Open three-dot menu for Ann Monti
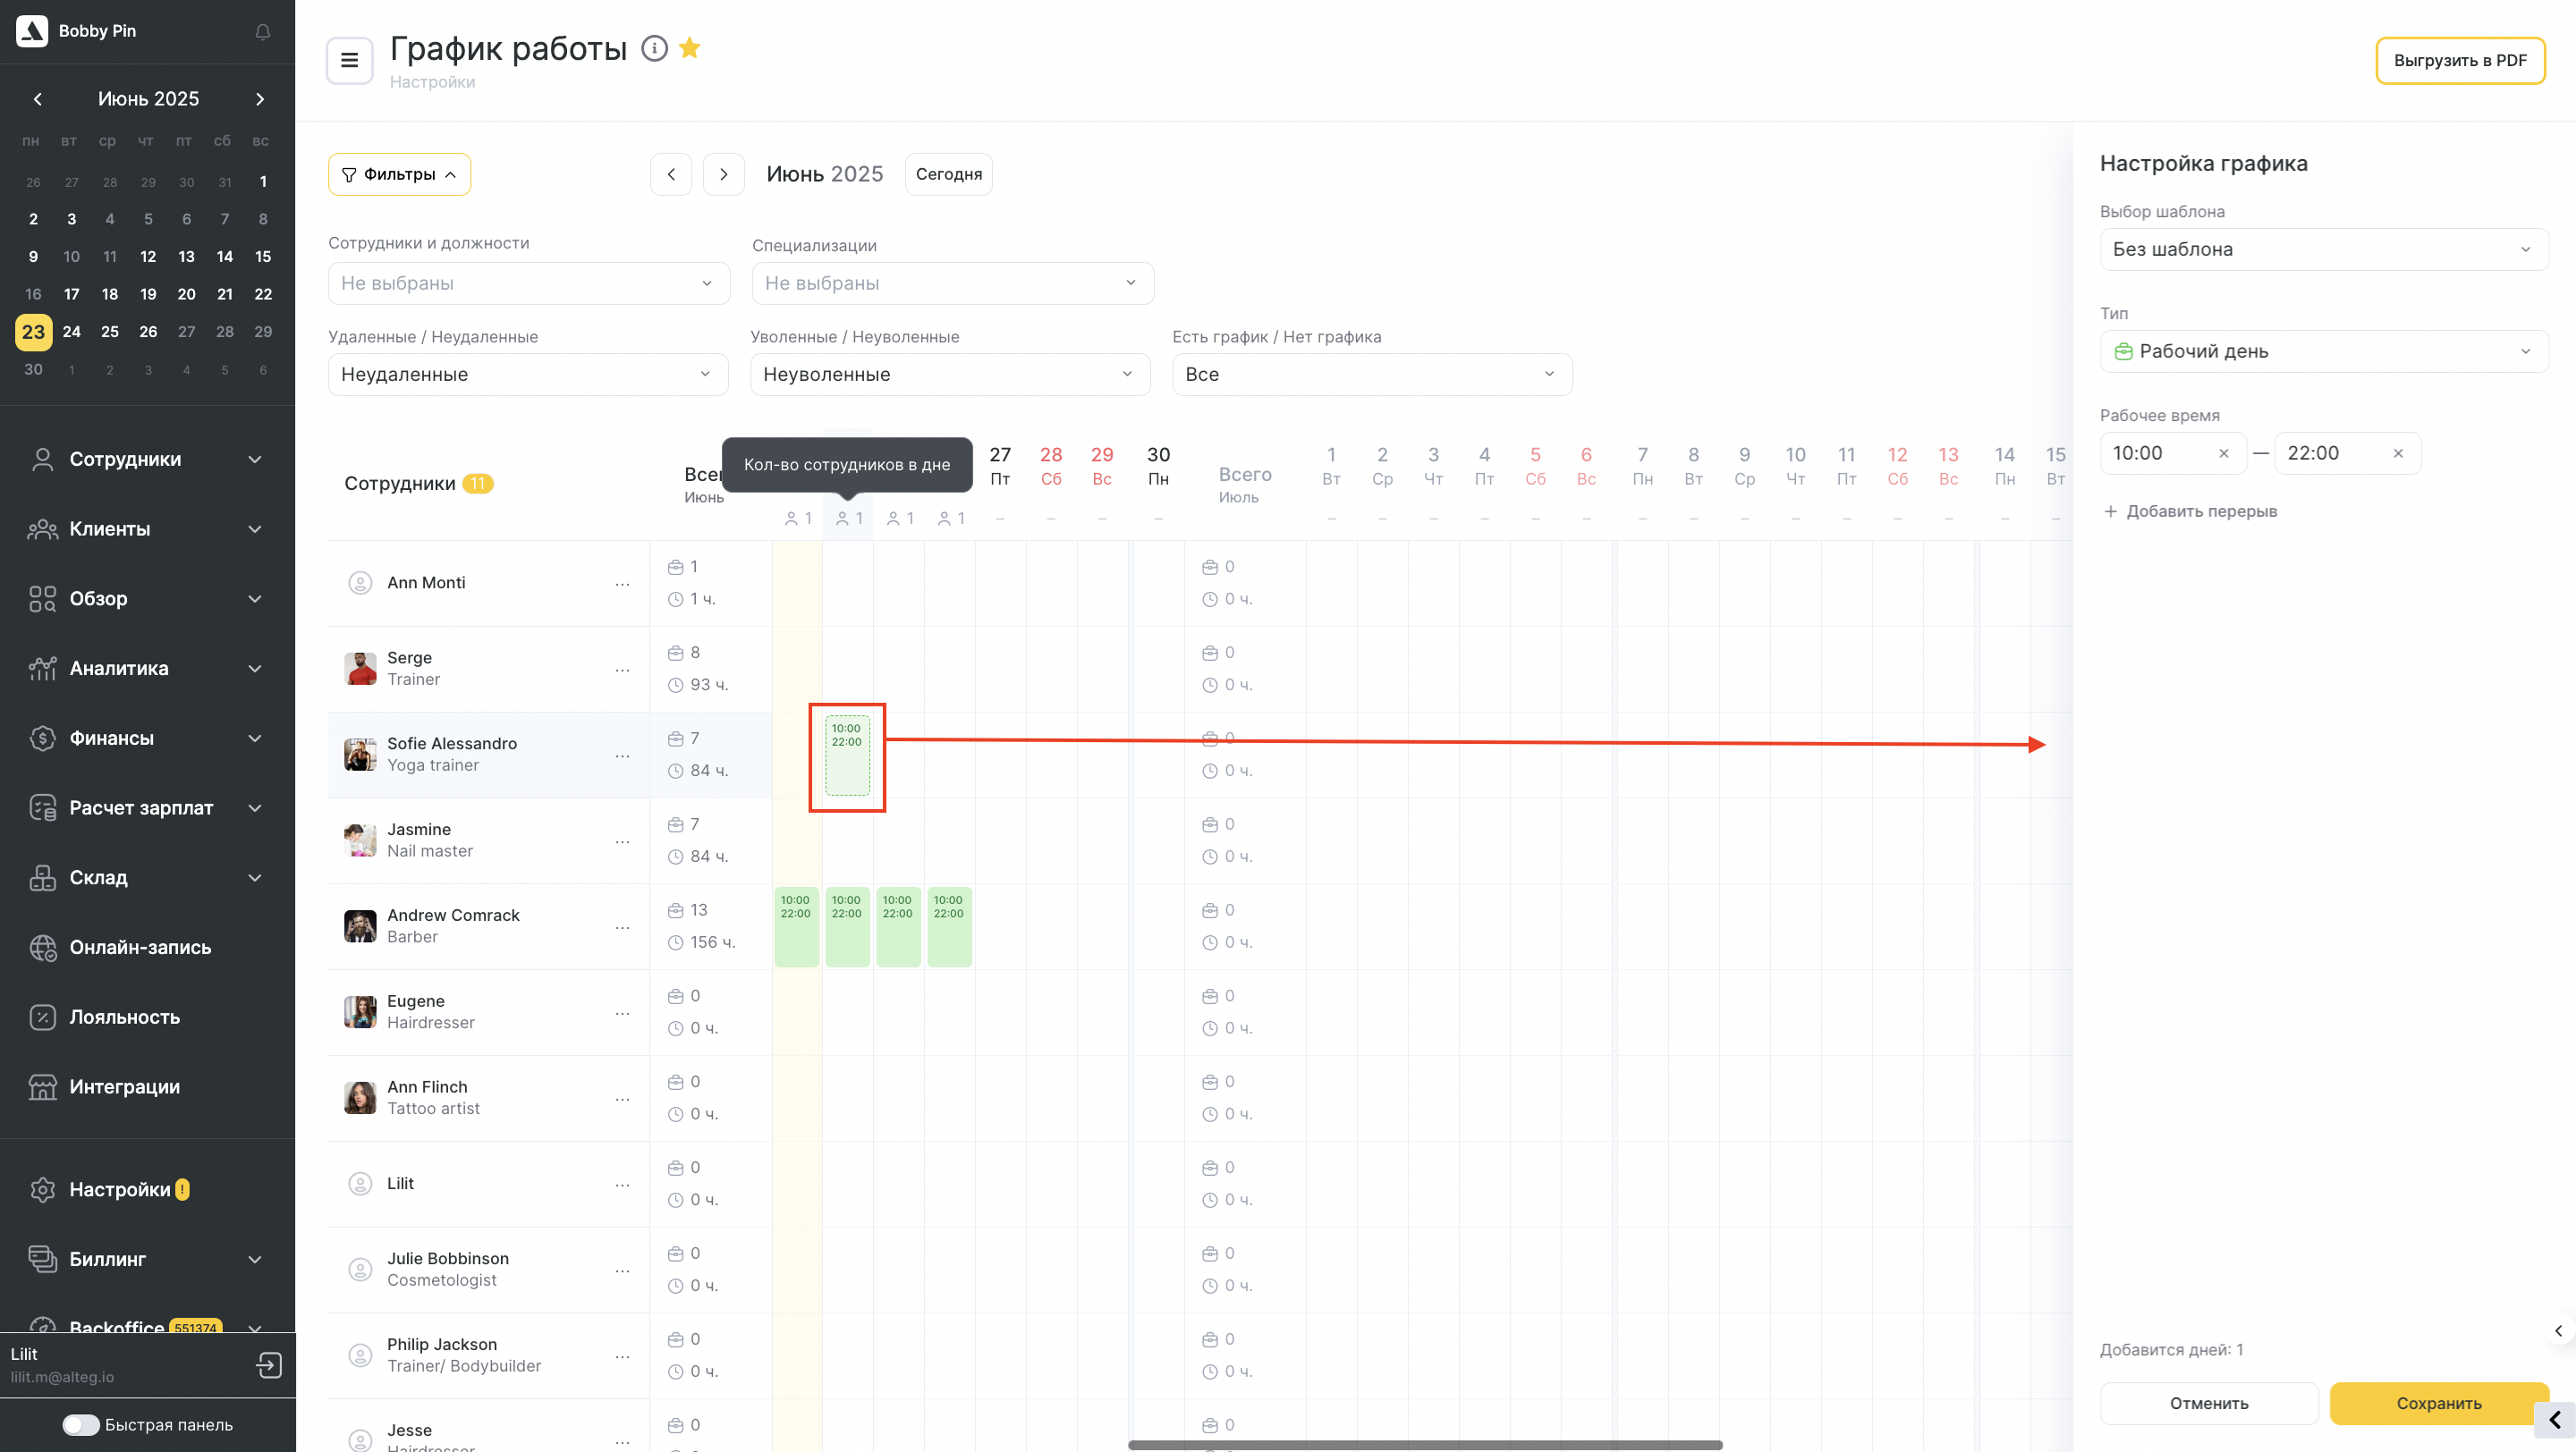Screen dimensions: 2576x1452 coord(622,584)
